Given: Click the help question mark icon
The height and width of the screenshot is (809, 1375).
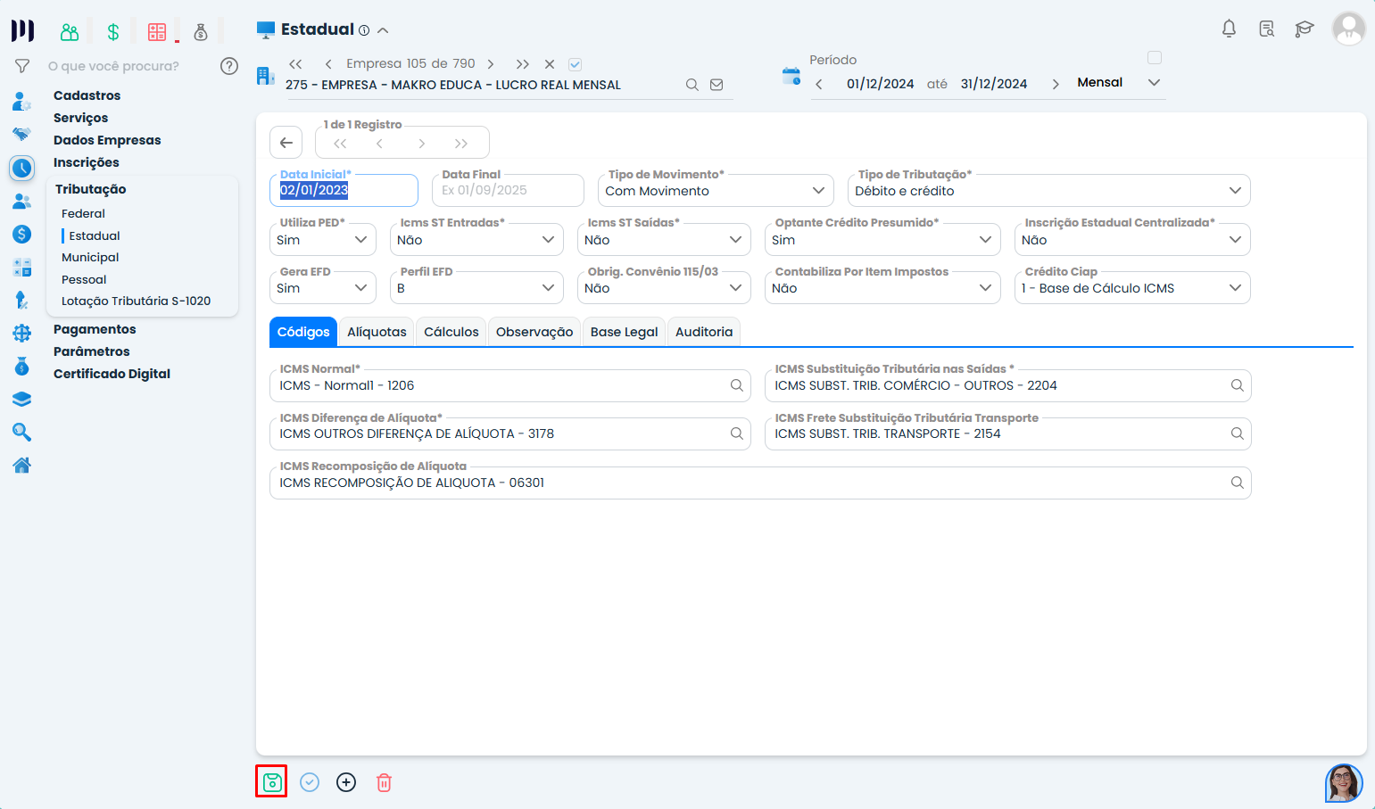Looking at the screenshot, I should coord(229,66).
